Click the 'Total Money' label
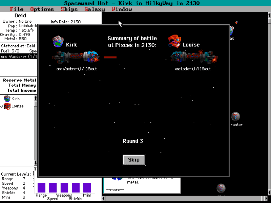This screenshot has width=271, height=203. pyautogui.click(x=22, y=85)
